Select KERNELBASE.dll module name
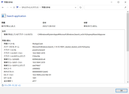The image size is (129, 94). tap(39, 59)
